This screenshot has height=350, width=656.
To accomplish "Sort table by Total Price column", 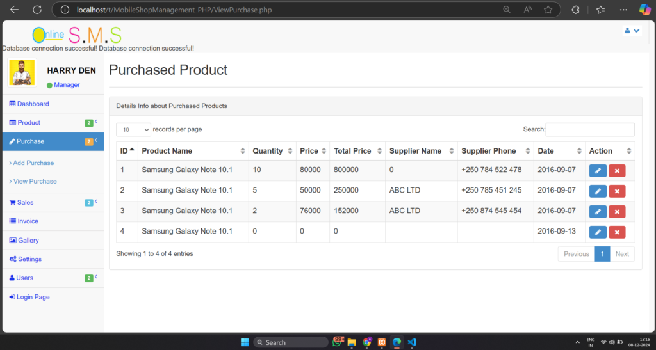I will (x=357, y=151).
